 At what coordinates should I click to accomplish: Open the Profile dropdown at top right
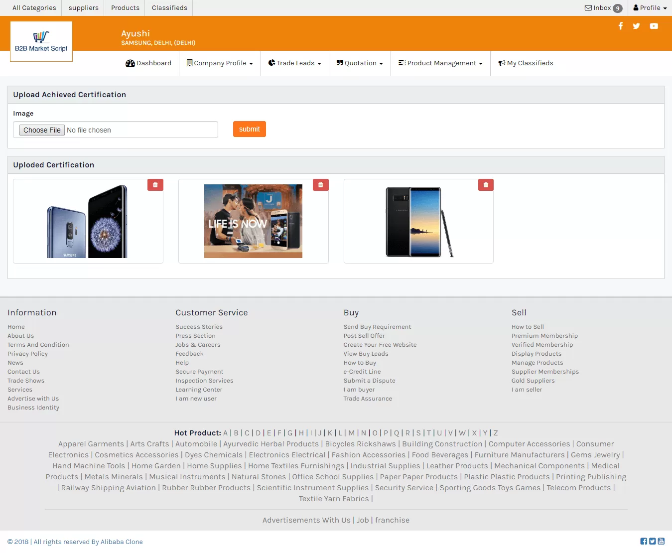pos(650,8)
